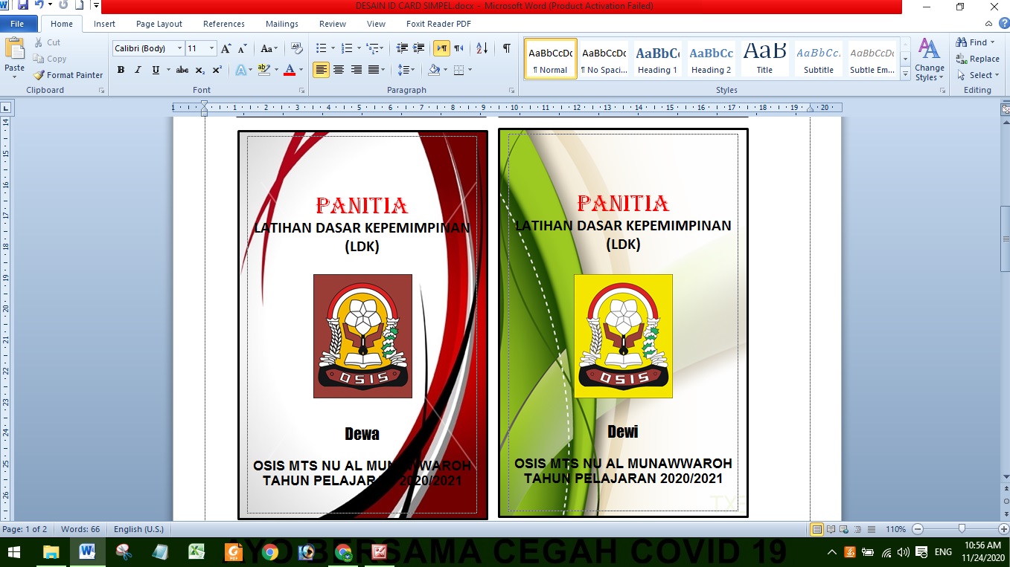1010x567 pixels.
Task: Expand the Styles gallery More arrow
Action: tap(906, 74)
